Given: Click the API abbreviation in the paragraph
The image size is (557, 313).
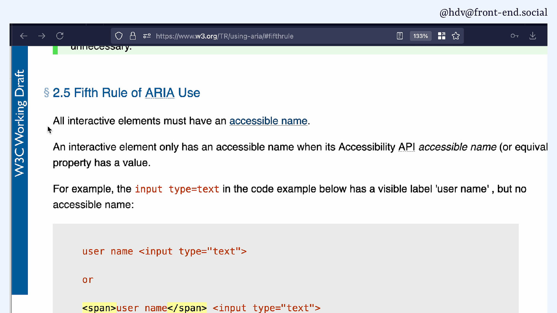Looking at the screenshot, I should coord(407,147).
